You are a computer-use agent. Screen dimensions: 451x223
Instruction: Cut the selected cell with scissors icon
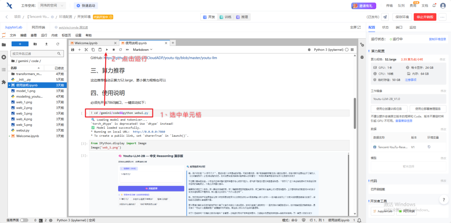click(x=86, y=50)
